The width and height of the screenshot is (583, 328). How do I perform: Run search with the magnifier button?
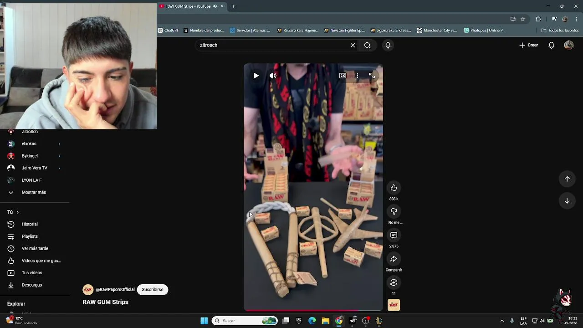pos(367,45)
